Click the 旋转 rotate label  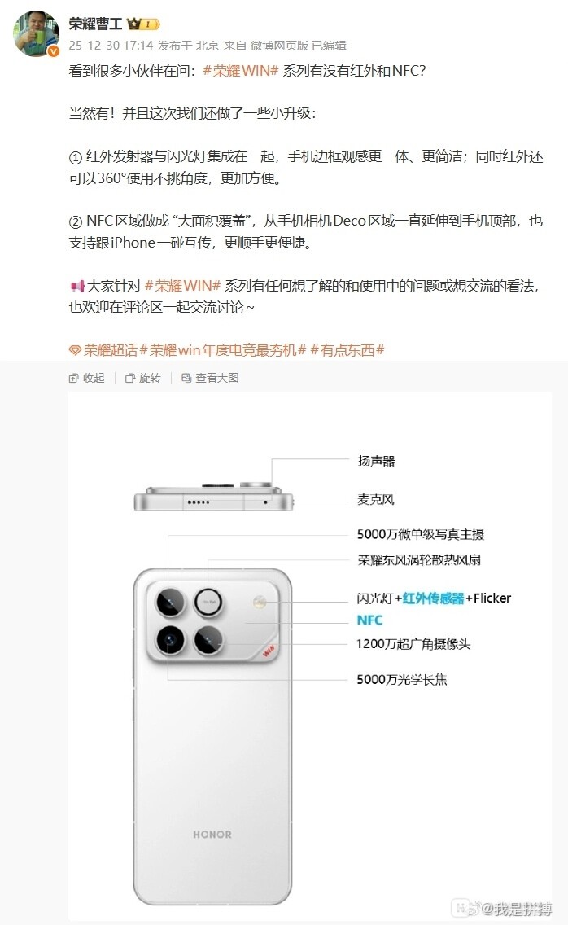tap(150, 378)
